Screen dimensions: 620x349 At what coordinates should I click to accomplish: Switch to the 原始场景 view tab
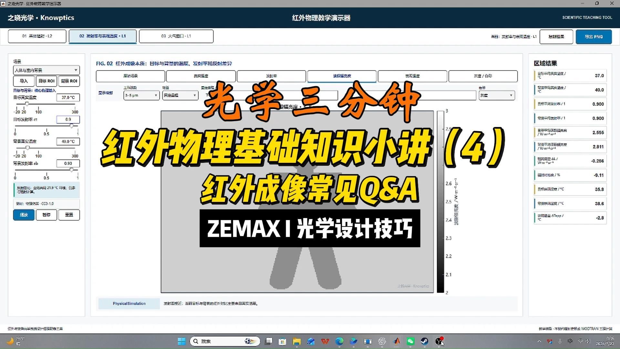(130, 76)
